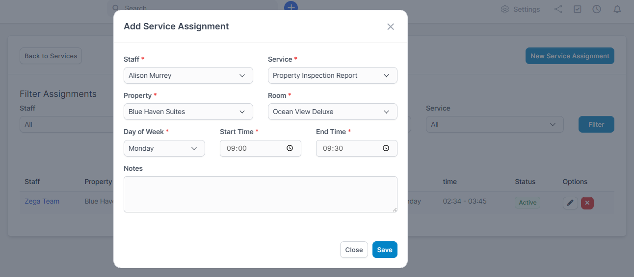Image resolution: width=634 pixels, height=277 pixels.
Task: Select the Day of Week dropdown showing Monday
Action: [164, 149]
